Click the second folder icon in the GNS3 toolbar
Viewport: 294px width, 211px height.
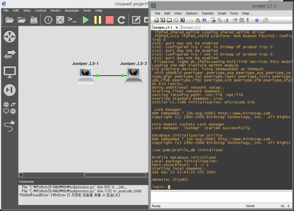(x=21, y=20)
